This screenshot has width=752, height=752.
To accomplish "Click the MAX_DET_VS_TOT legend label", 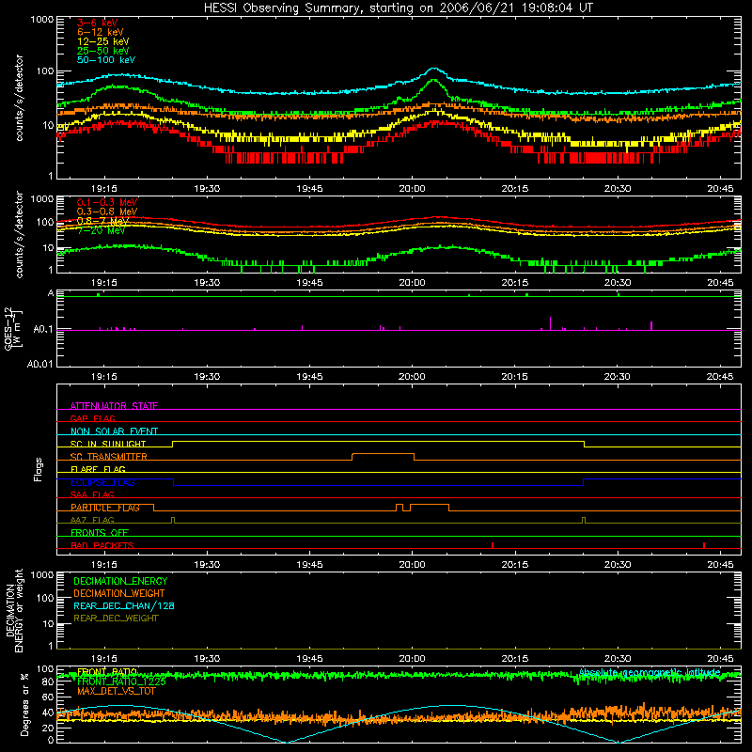I will tap(116, 691).
